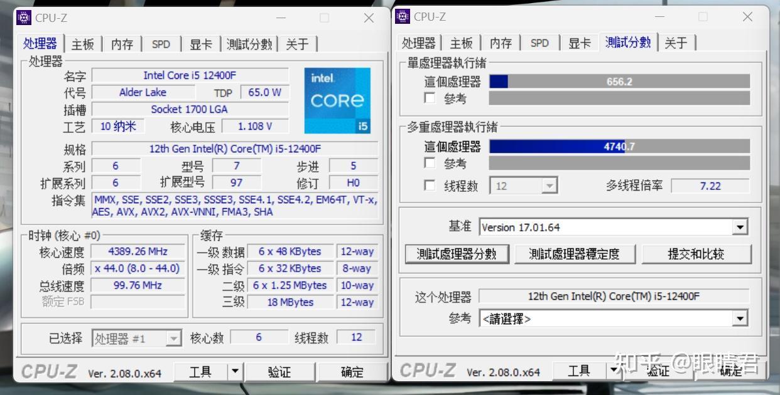The height and width of the screenshot is (395, 780).
Task: Open 显卡 tab in right window
Action: 580,43
